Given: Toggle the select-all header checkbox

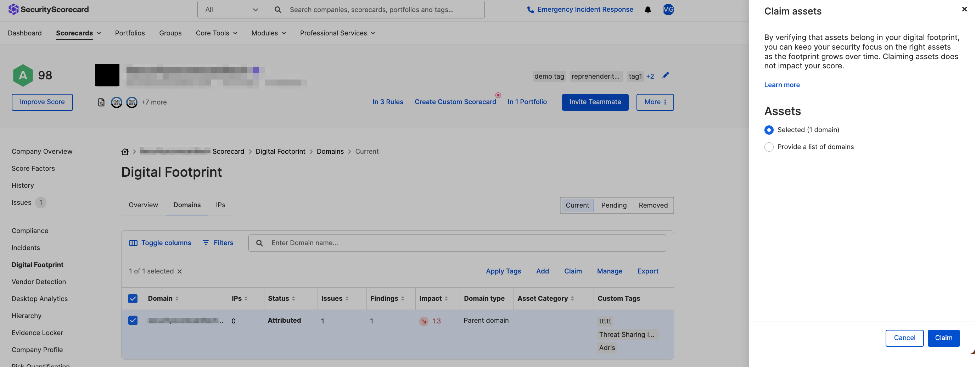Looking at the screenshot, I should (x=133, y=299).
